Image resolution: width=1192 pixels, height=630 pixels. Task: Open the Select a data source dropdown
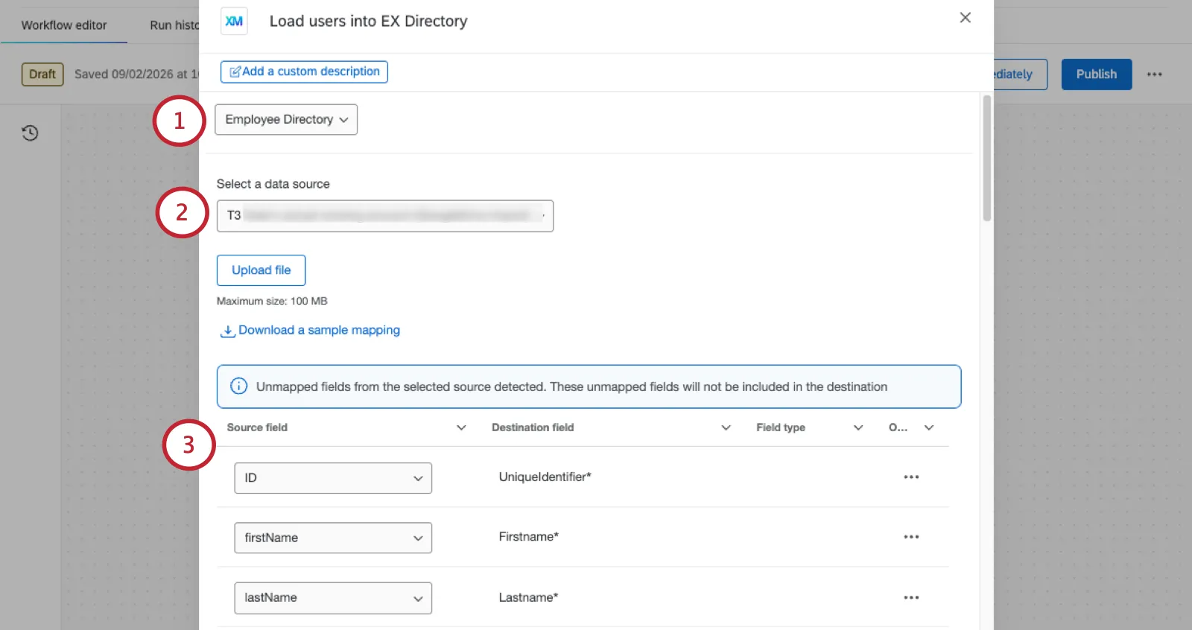coord(385,216)
